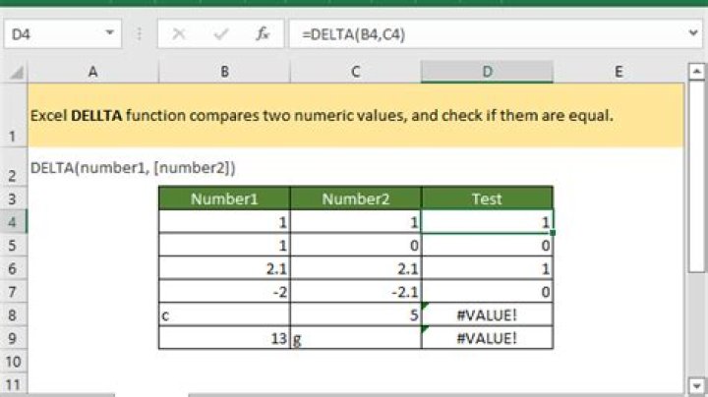Click the green error indicator on D9

point(425,330)
